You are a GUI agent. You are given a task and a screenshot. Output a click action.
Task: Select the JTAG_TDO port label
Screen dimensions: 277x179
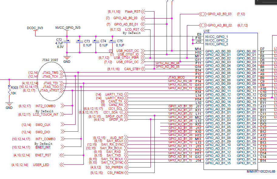pyautogui.click(x=51, y=87)
